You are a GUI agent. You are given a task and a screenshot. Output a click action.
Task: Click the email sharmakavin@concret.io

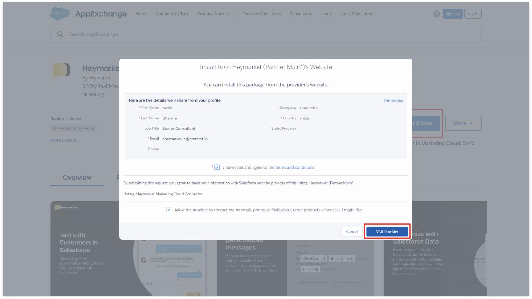click(x=185, y=139)
